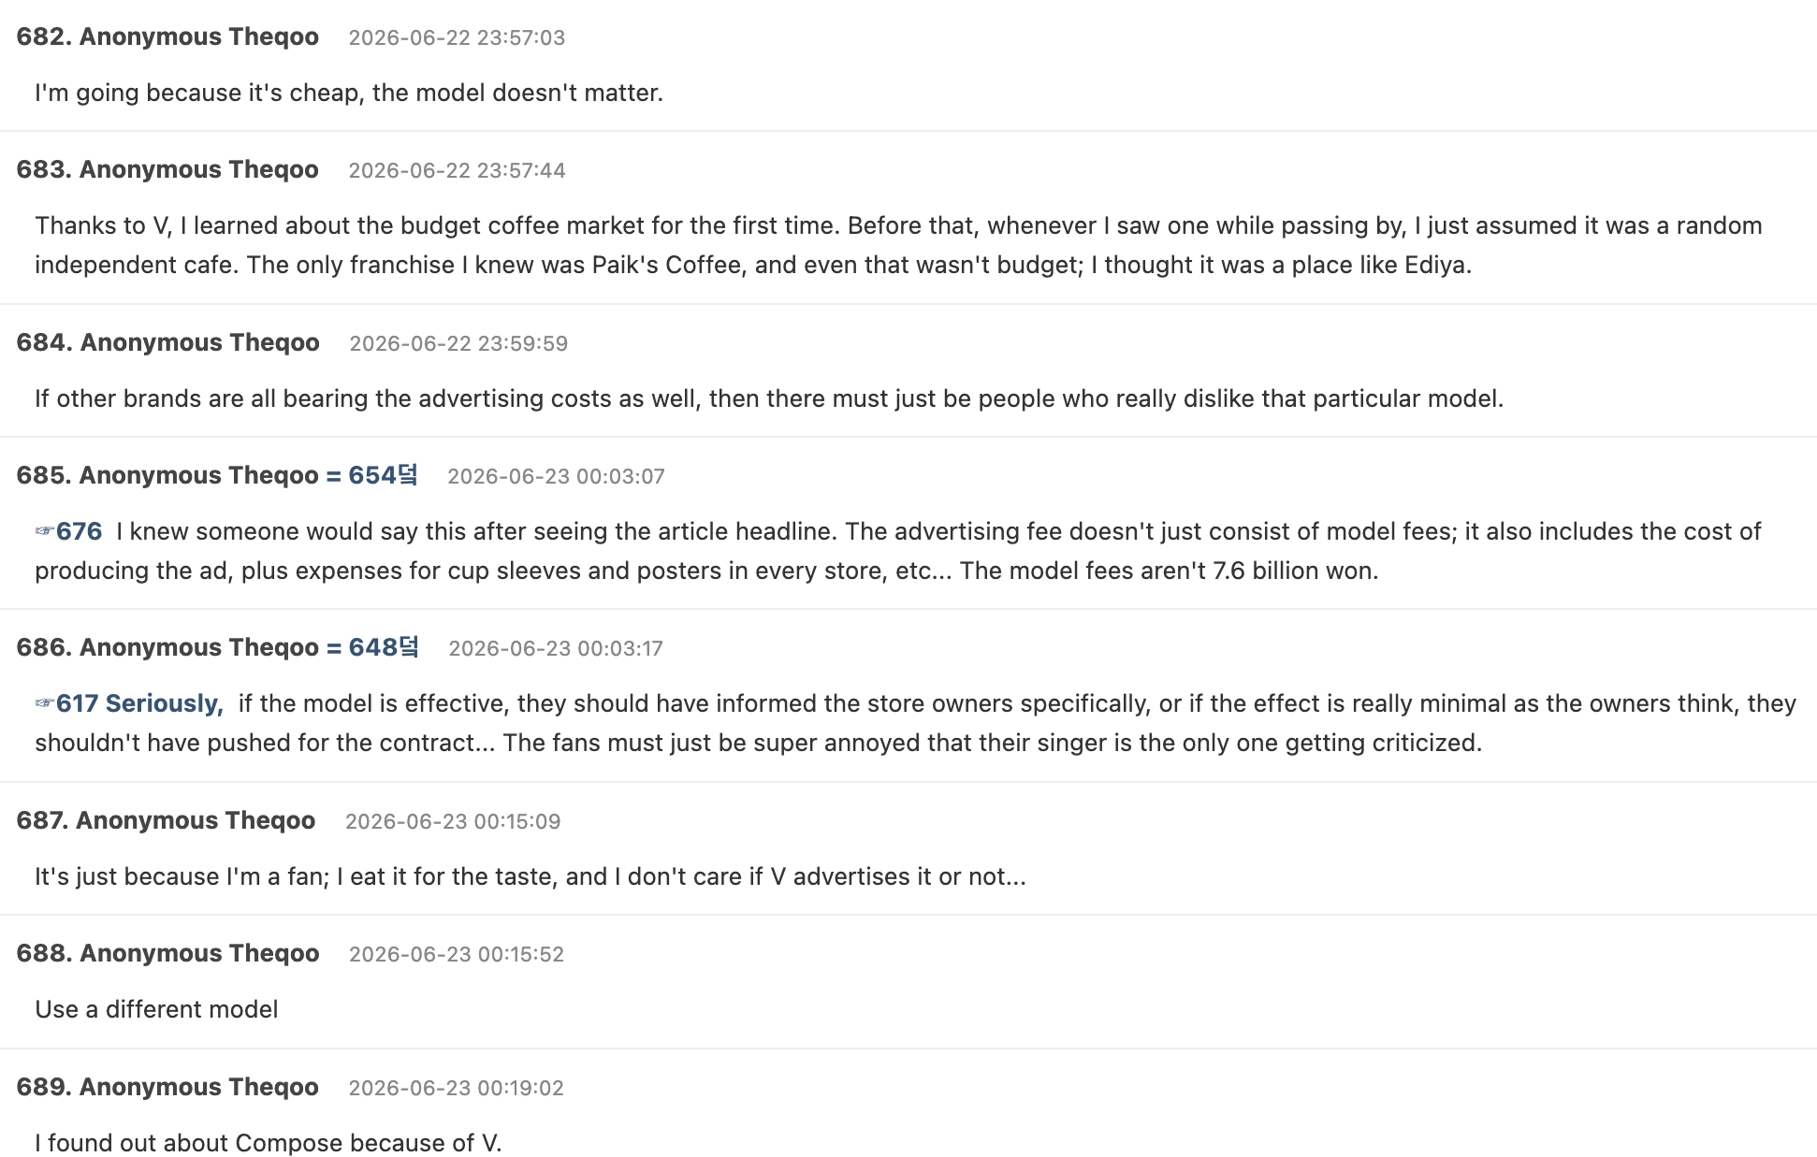Screen dimensions: 1817x1157
Task: Click timestamp 2026-06-23 00:03:07
Action: [x=556, y=476]
